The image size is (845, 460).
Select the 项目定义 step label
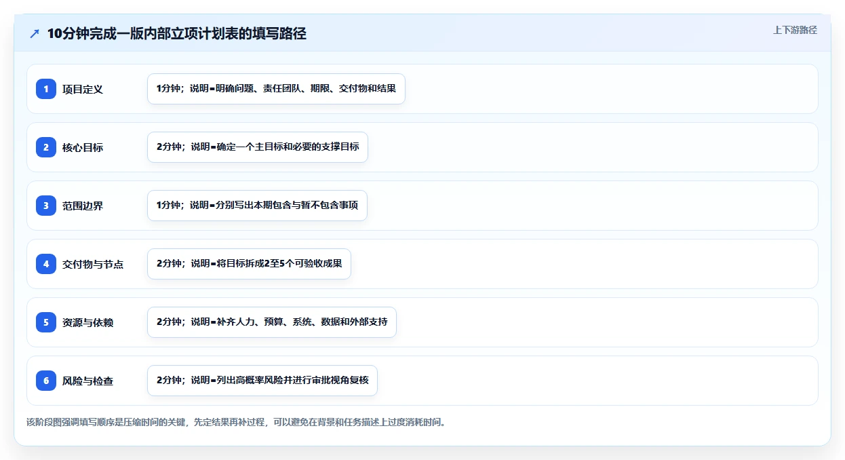83,89
